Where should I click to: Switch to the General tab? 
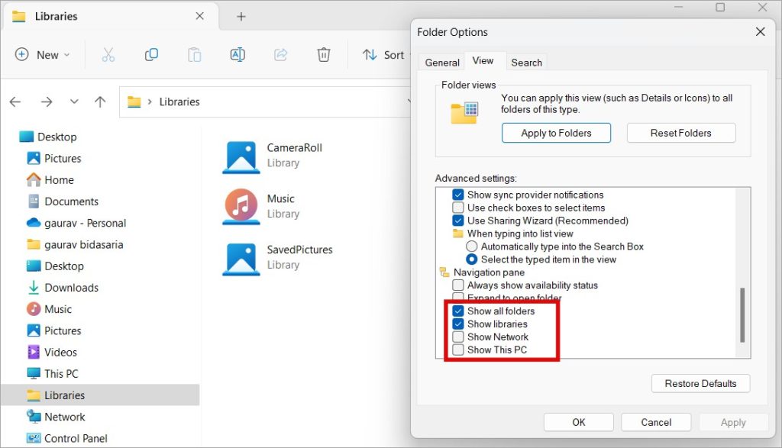pyautogui.click(x=442, y=63)
